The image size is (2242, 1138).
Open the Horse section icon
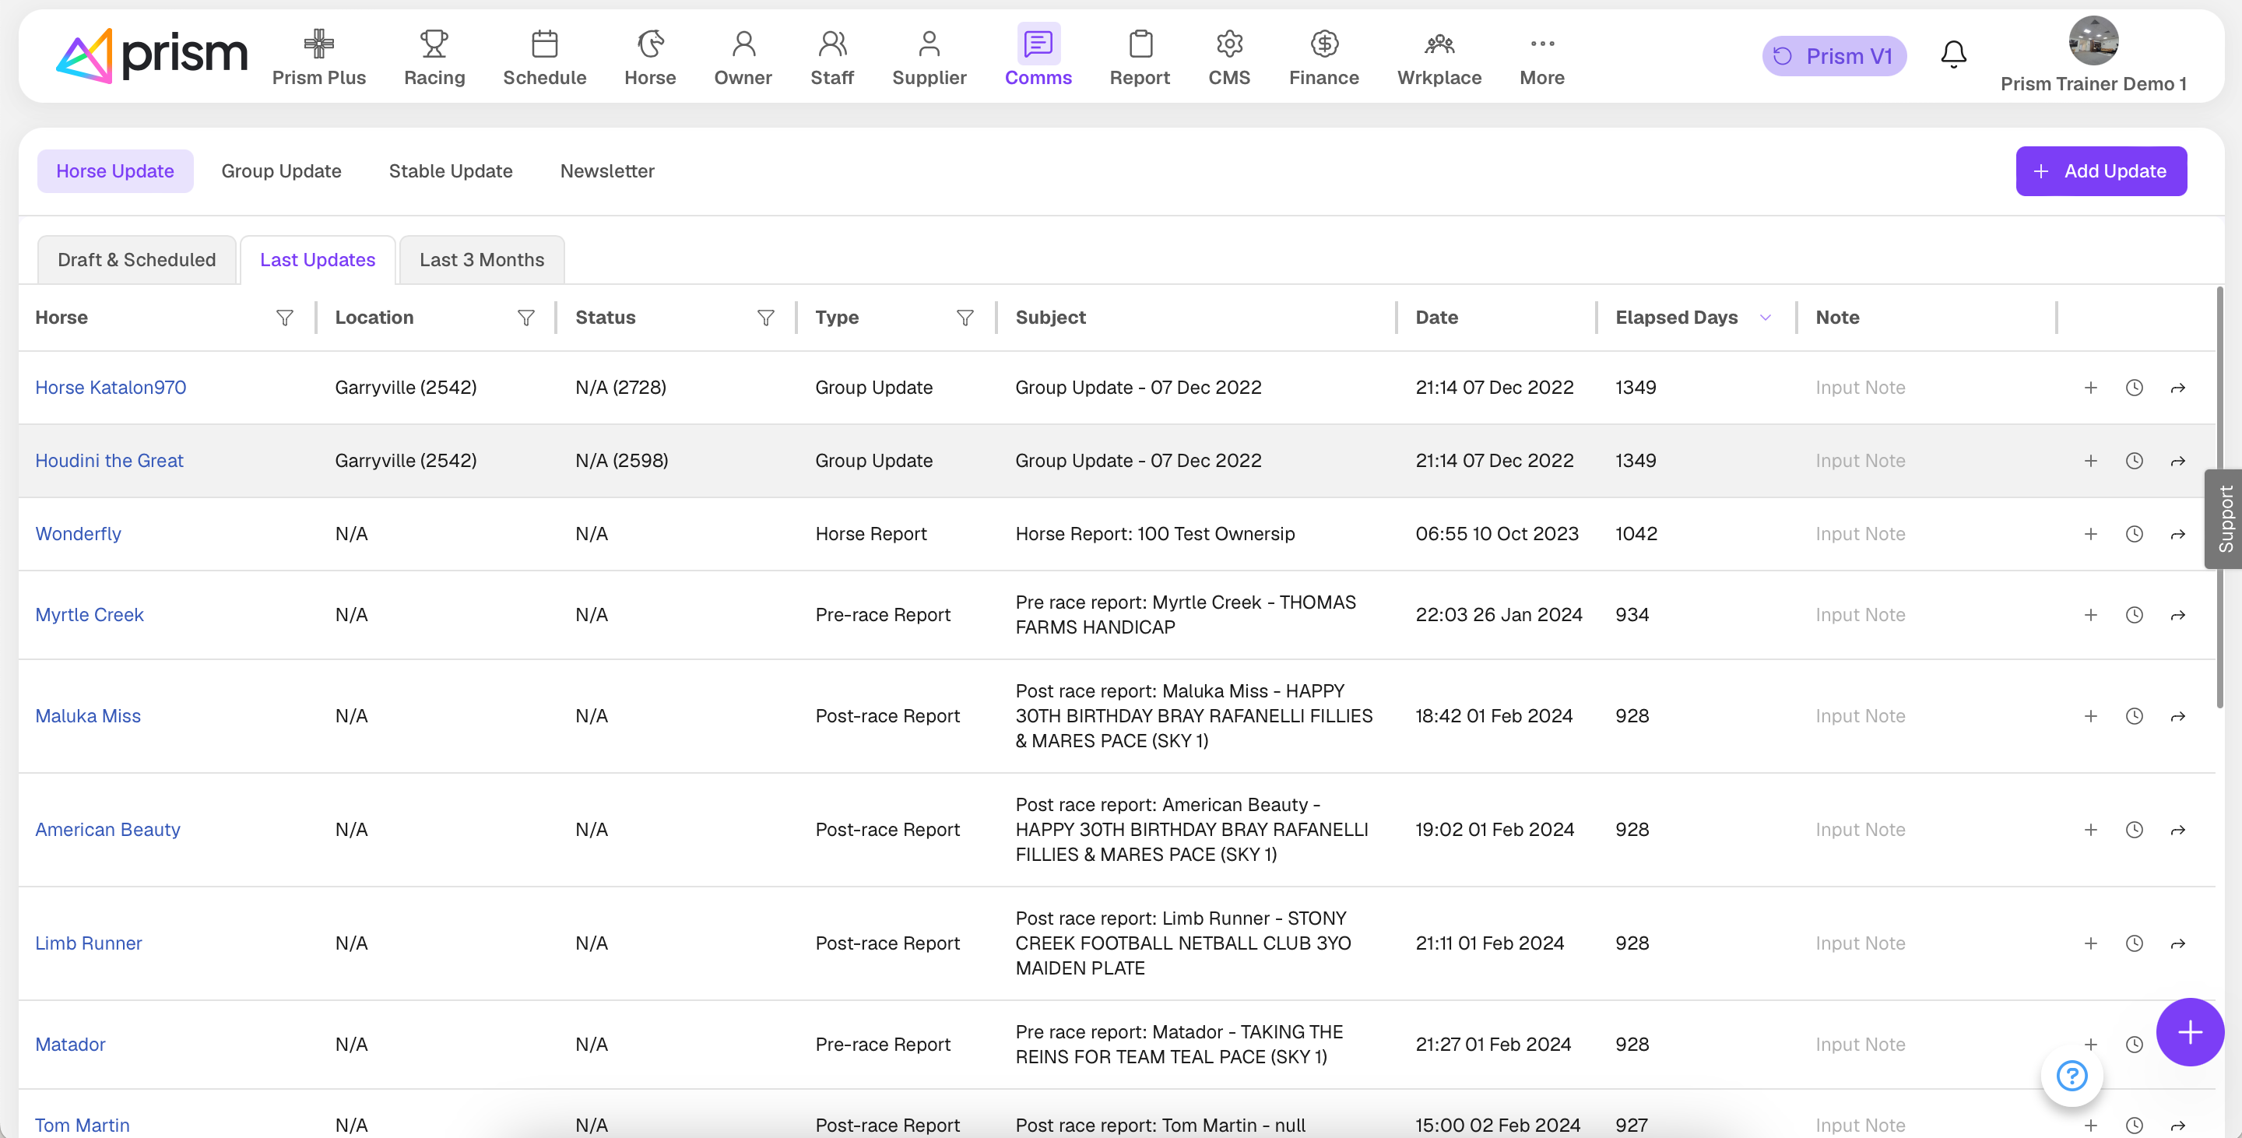coord(650,44)
